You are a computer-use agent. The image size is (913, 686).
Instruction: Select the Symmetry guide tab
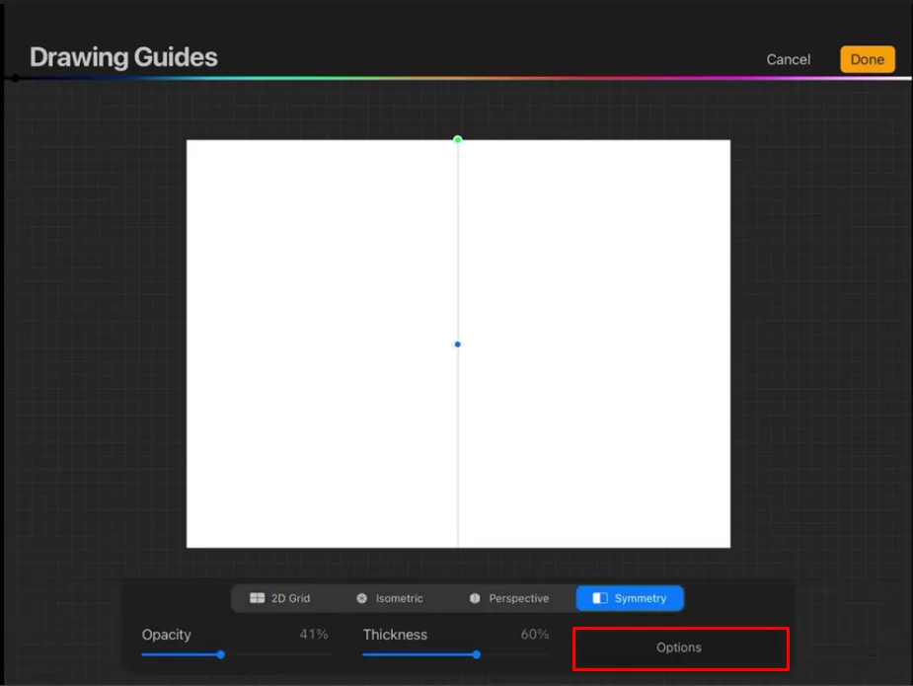(x=630, y=598)
